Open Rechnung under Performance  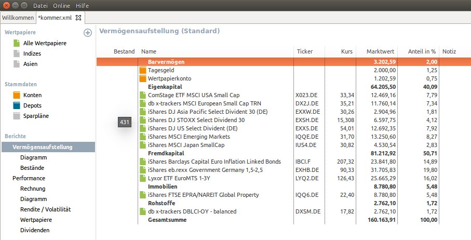pyautogui.click(x=33, y=189)
